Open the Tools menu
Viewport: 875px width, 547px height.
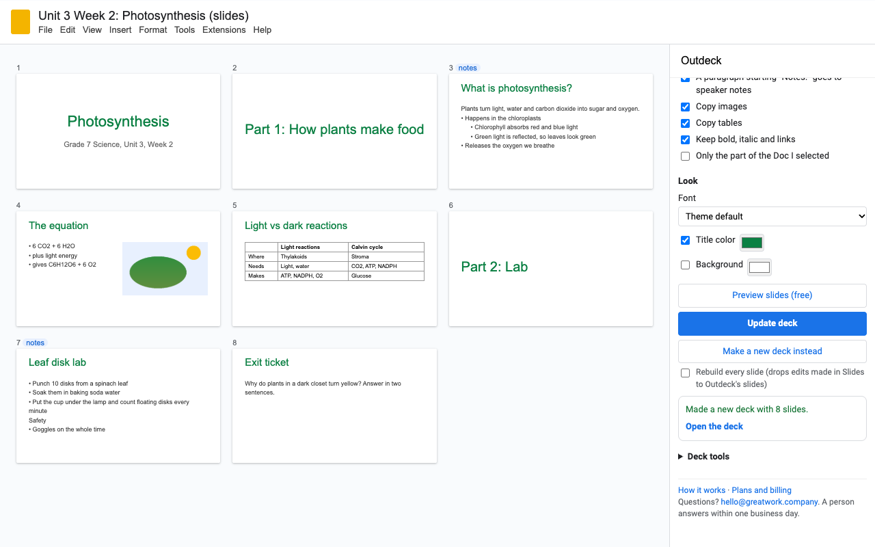click(x=185, y=30)
